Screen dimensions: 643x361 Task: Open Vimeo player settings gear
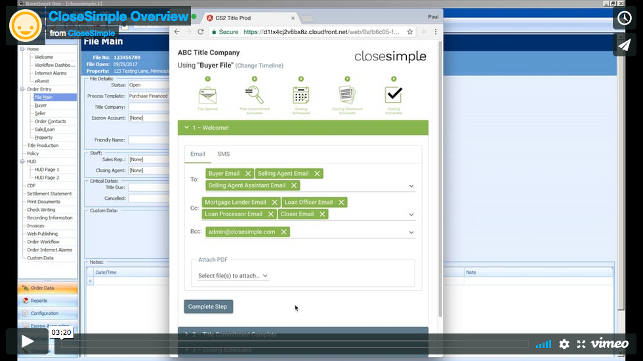click(564, 344)
